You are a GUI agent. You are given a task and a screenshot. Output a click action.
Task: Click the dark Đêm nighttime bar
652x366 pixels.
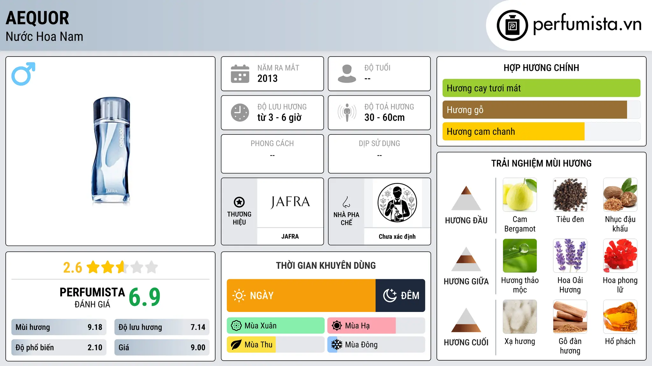point(400,295)
